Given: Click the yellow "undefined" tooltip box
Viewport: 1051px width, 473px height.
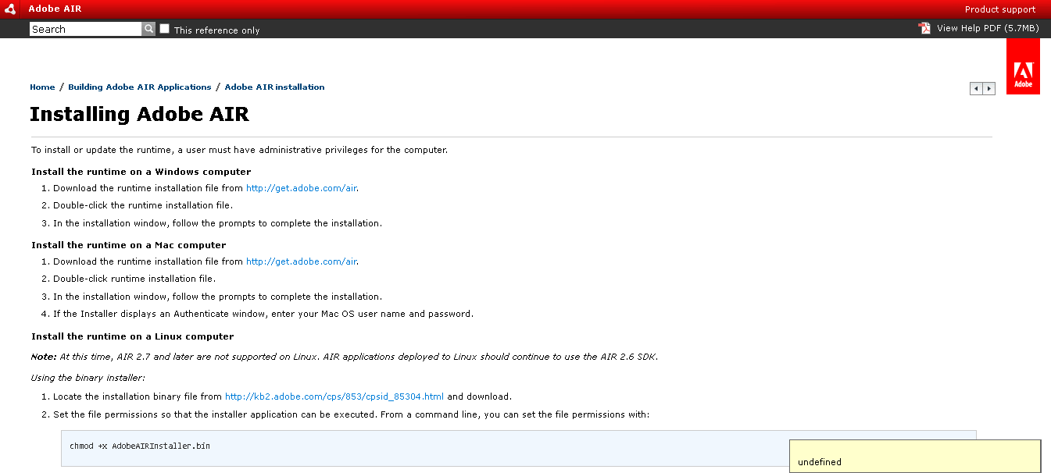Looking at the screenshot, I should pos(914,456).
